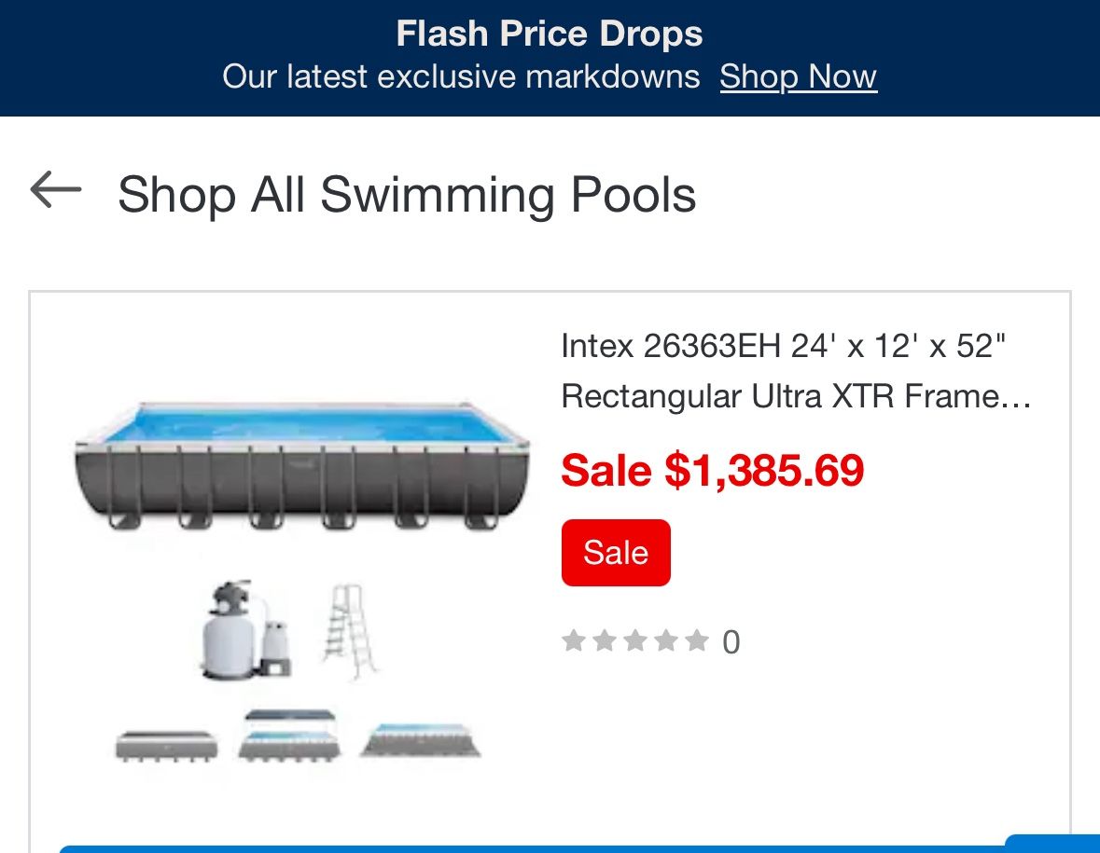Click the first rating star
The height and width of the screenshot is (853, 1100).
click(574, 641)
